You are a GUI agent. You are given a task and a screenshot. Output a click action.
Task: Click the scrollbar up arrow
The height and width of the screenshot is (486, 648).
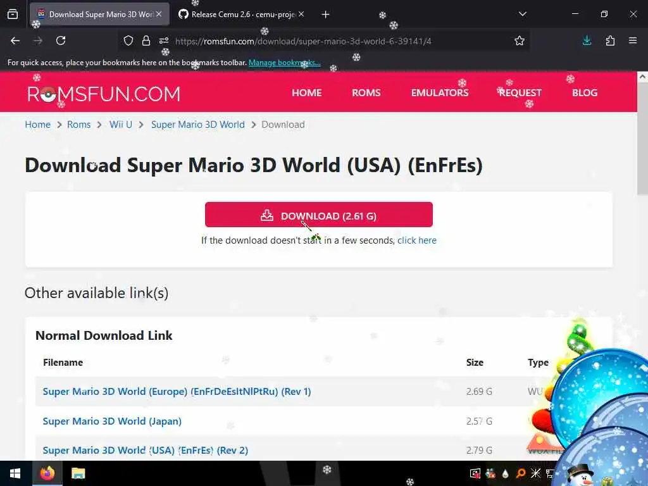click(643, 77)
